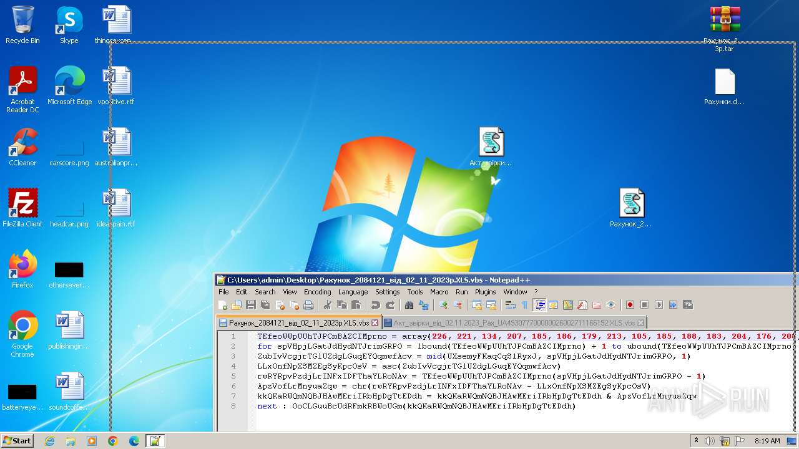The image size is (799, 449).
Task: Undo with the toolbar arrow icon
Action: [376, 305]
